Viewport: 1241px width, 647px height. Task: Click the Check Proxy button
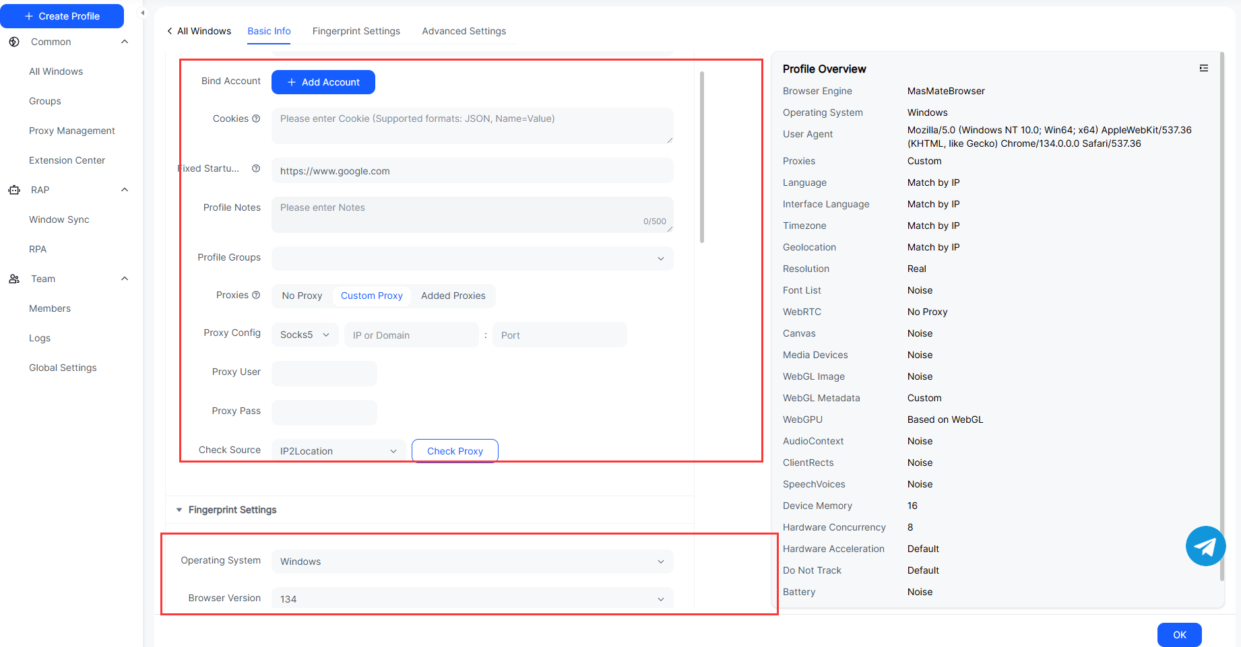click(x=455, y=451)
